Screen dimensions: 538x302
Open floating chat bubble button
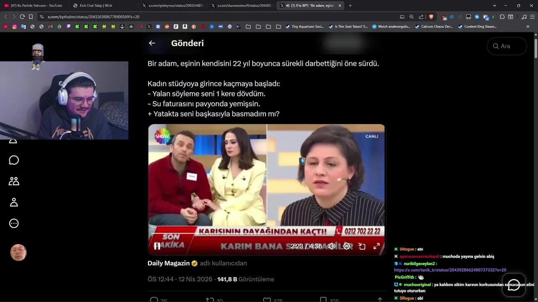click(514, 285)
